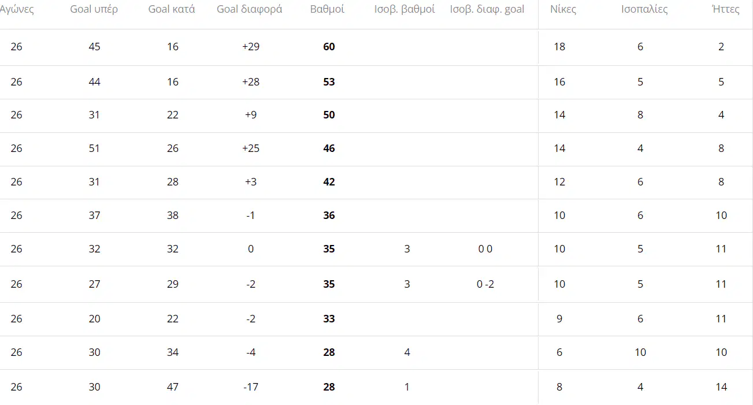The image size is (753, 405).
Task: Click the Αγώνες column header
Action: (x=17, y=10)
